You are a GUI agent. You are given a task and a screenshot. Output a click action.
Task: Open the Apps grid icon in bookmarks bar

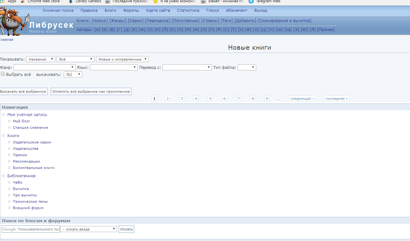click(2, 1)
